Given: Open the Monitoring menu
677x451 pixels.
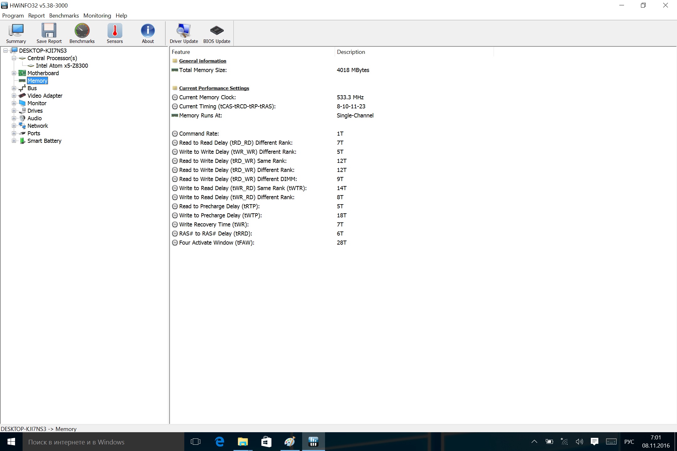Looking at the screenshot, I should (x=97, y=16).
